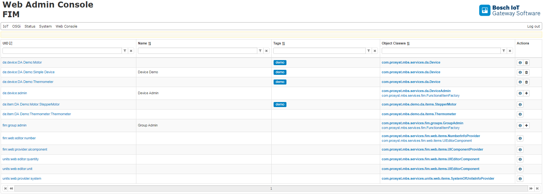Open the IoT menu
The image size is (545, 195).
coord(6,26)
